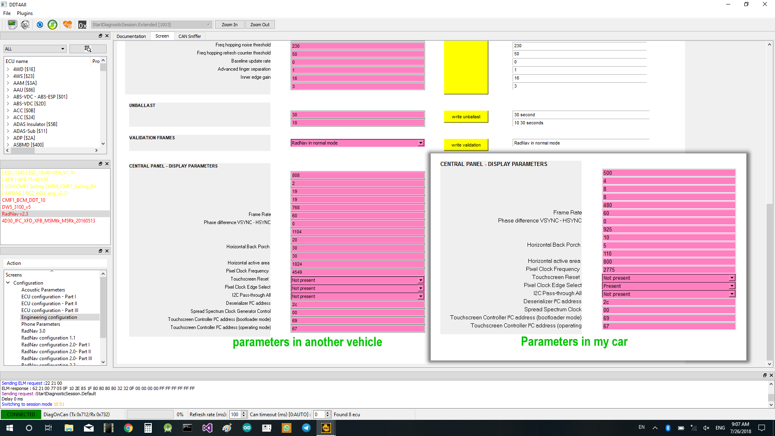Image resolution: width=775 pixels, height=436 pixels.
Task: Select DW5_3100_v5 in detected ECUs
Action: [x=17, y=207]
